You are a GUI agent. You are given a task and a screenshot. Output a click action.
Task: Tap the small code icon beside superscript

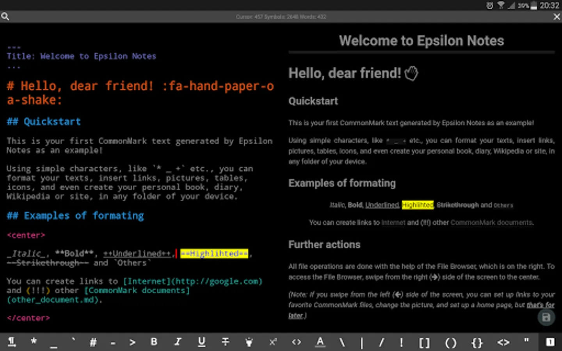(x=296, y=342)
